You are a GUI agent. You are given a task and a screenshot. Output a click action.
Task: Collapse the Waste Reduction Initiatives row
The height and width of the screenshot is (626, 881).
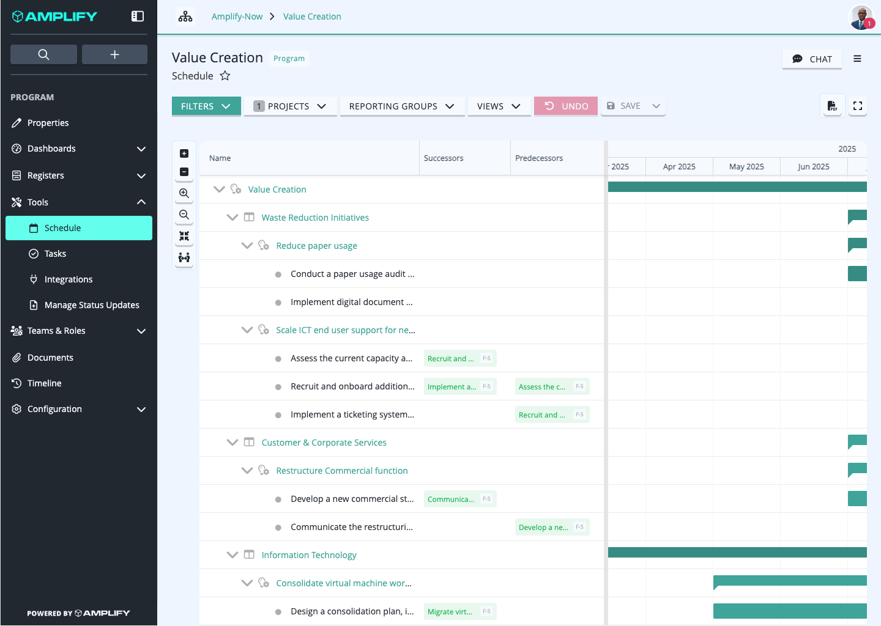(232, 218)
